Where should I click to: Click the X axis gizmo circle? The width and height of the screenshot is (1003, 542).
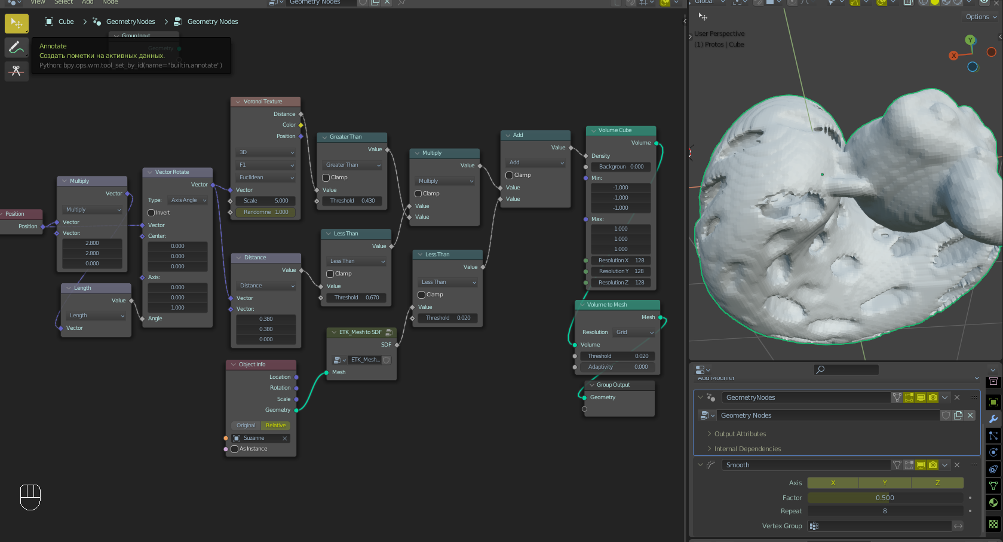(953, 56)
